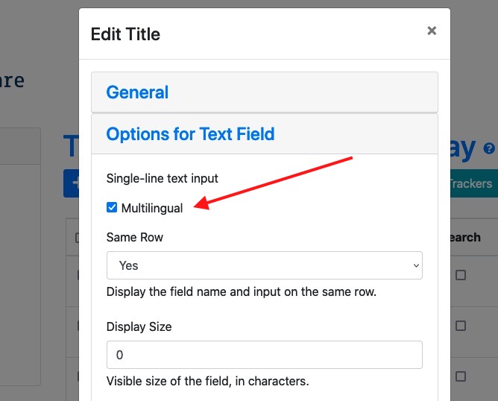Image resolution: width=498 pixels, height=401 pixels.
Task: Click the Multilingual label text
Action: tap(152, 208)
